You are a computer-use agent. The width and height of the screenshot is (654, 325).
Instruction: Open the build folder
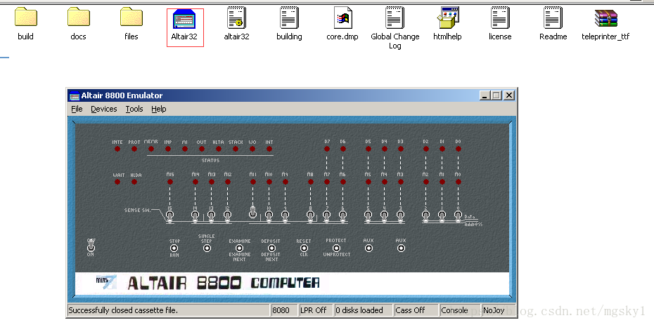coord(26,19)
